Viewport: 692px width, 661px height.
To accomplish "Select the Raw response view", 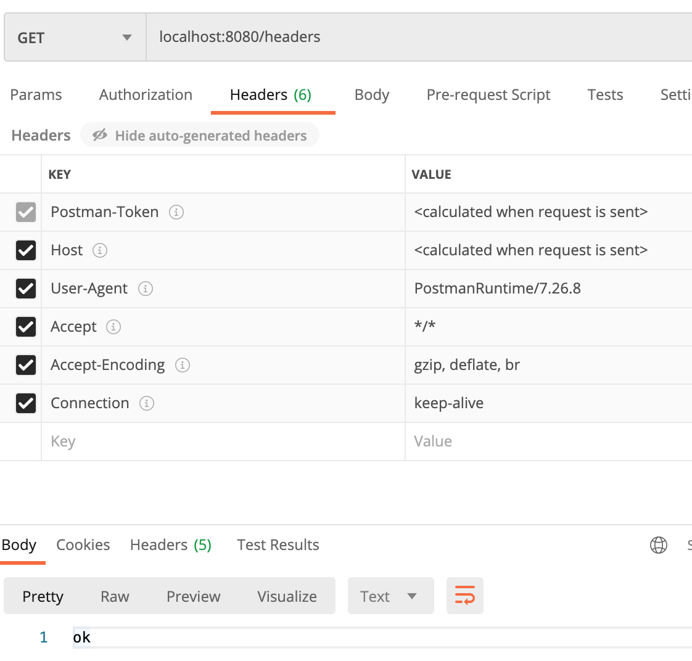I will point(115,597).
